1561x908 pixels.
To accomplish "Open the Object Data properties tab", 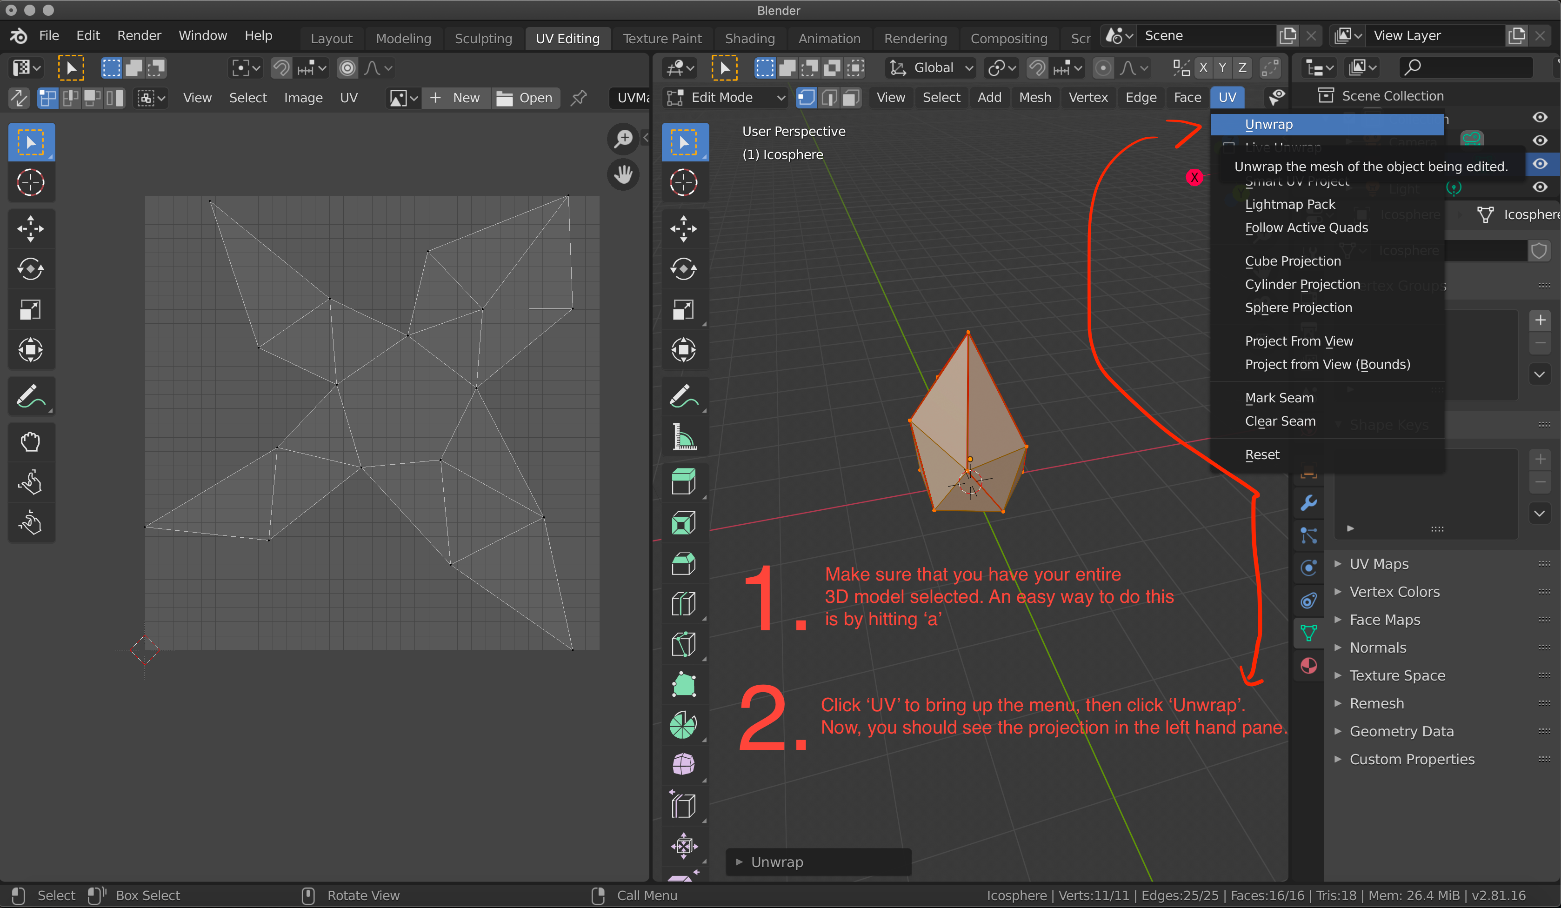I will (x=1308, y=633).
